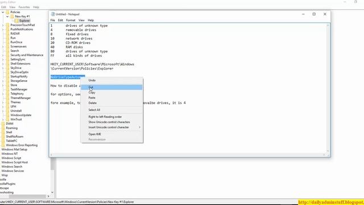Expand the PrecisionTouchPad key
Image resolution: width=364 pixels, height=205 pixels.
3,25
